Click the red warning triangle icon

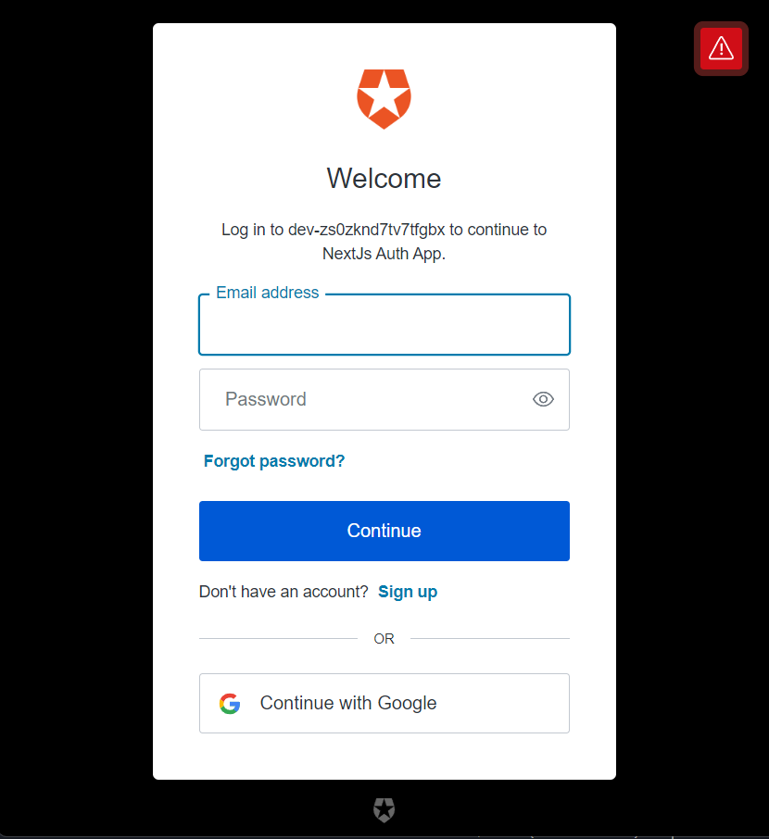click(721, 49)
